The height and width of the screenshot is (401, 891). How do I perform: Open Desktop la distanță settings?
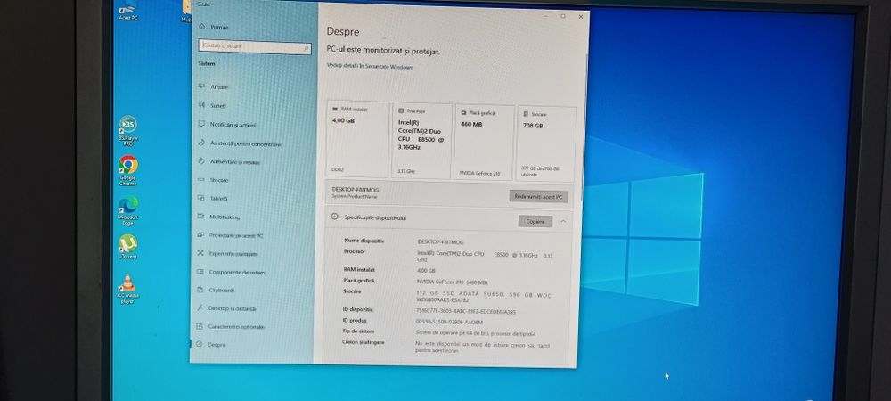pyautogui.click(x=233, y=309)
